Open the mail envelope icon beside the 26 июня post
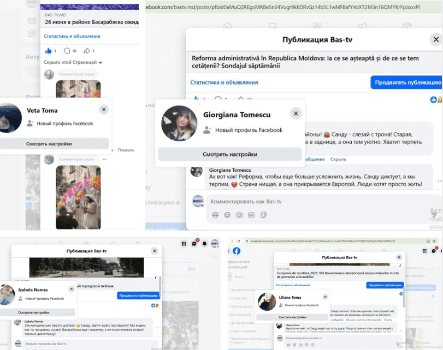This screenshot has width=443, height=350. click(32, 21)
